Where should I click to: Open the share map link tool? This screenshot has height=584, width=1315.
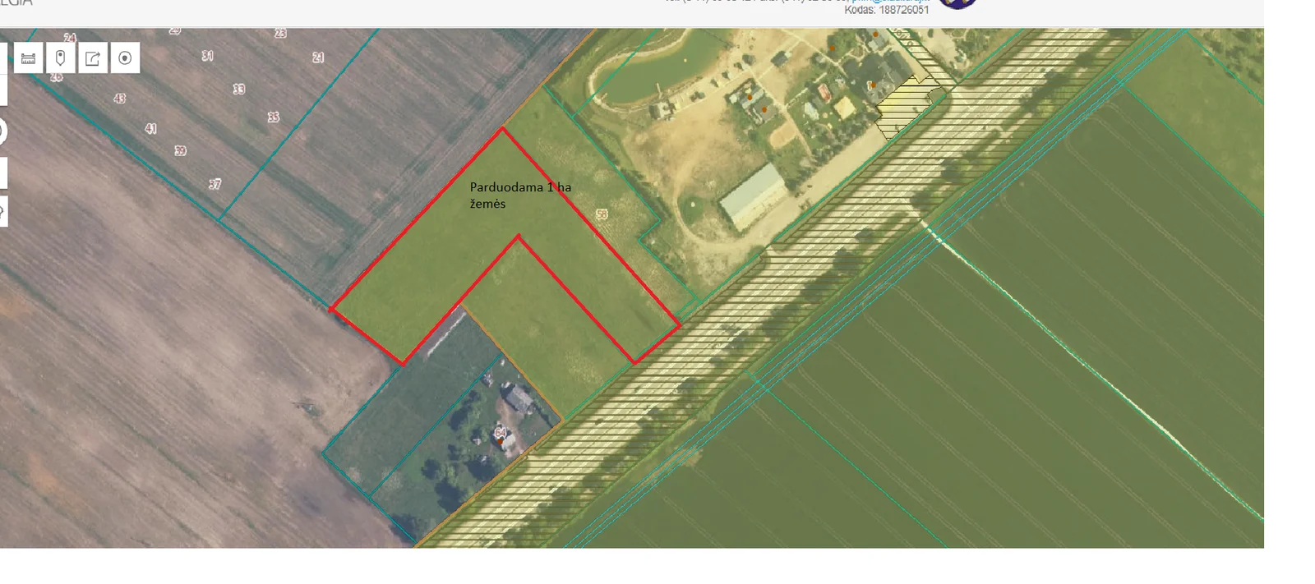(93, 58)
